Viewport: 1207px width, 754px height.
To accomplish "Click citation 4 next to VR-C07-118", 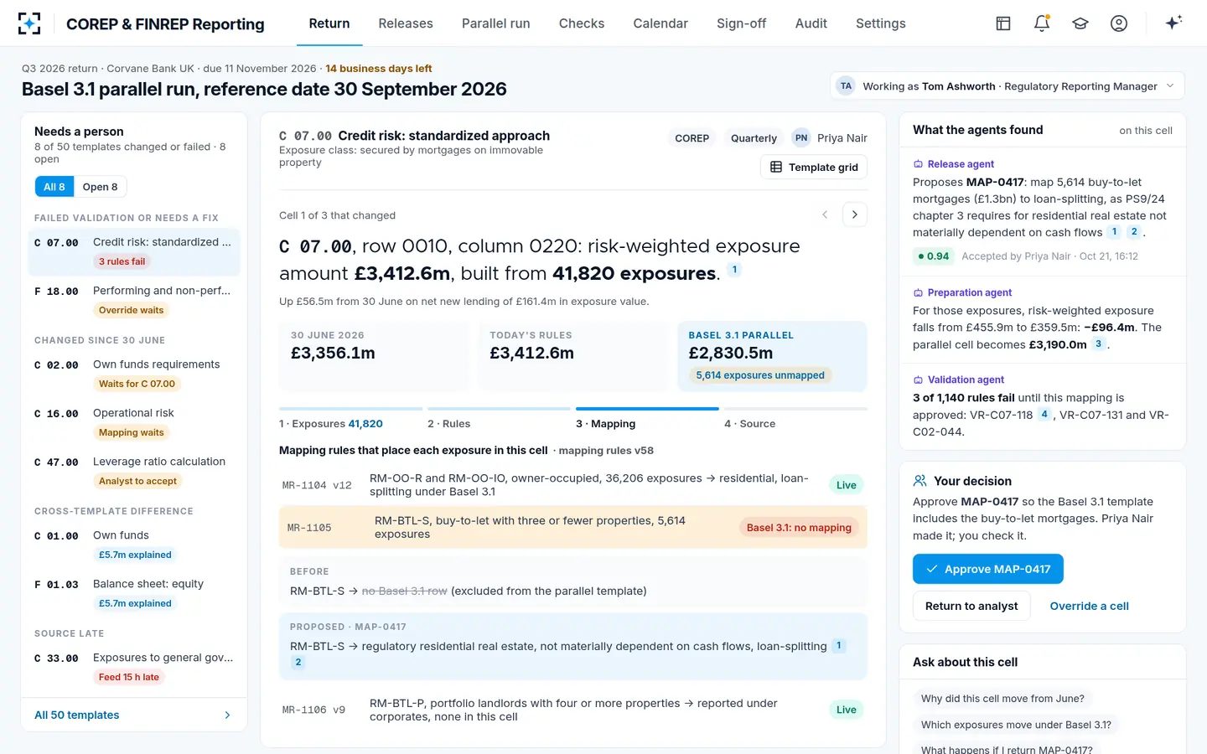I will tap(1044, 414).
